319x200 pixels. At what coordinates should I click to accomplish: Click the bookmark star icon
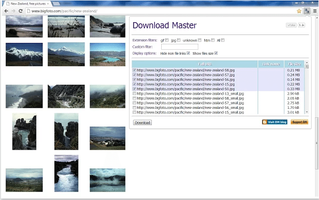[299, 11]
